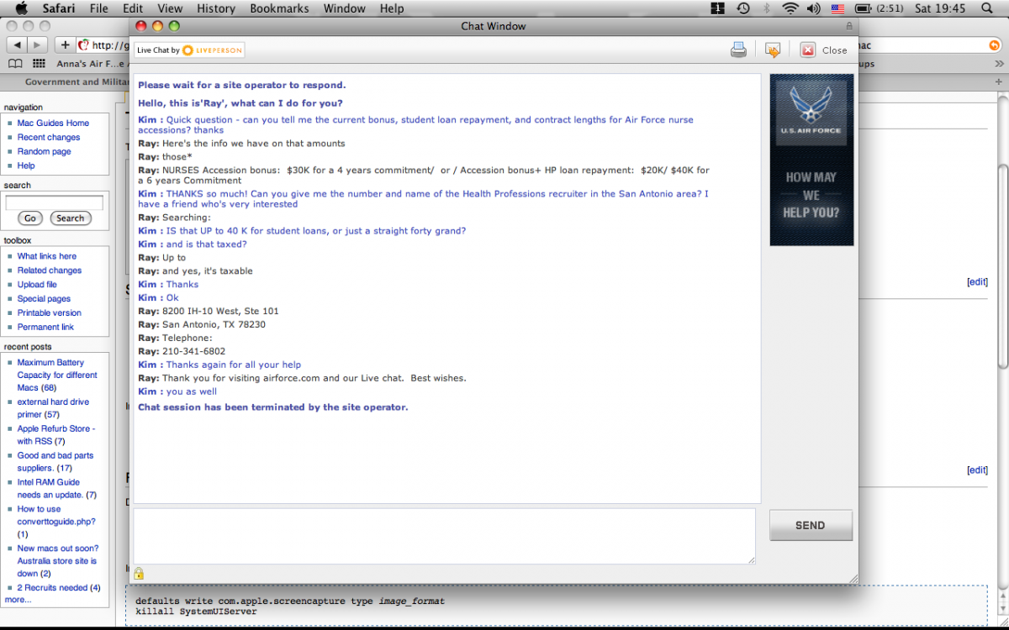Open the Wi-Fi status menu
The width and height of the screenshot is (1009, 630).
coord(790,8)
